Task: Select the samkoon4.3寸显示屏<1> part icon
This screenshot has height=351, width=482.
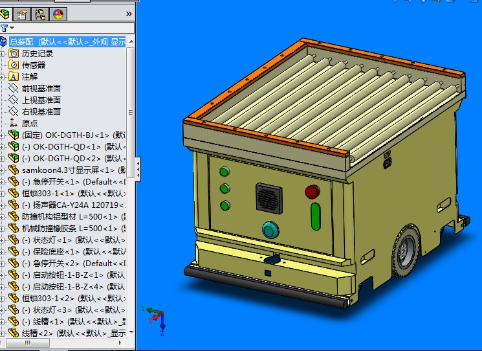Action: (x=14, y=170)
